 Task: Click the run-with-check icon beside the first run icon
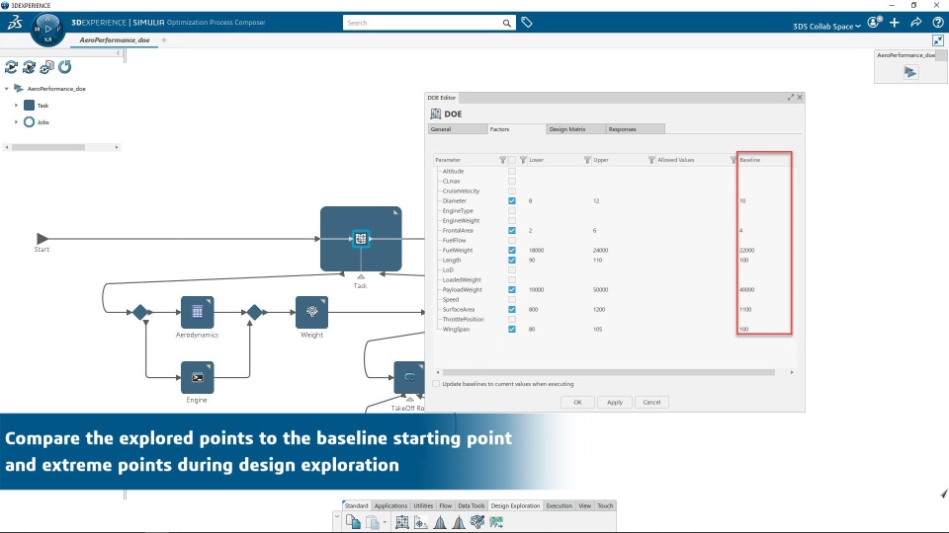(x=29, y=67)
